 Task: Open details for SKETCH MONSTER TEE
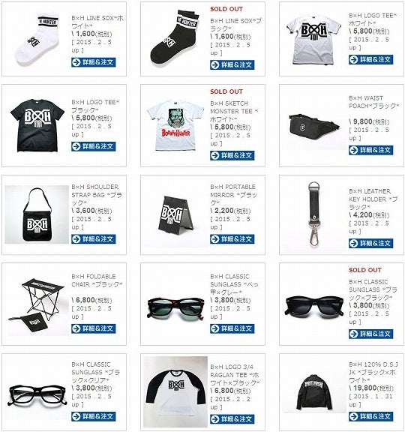click(x=232, y=155)
